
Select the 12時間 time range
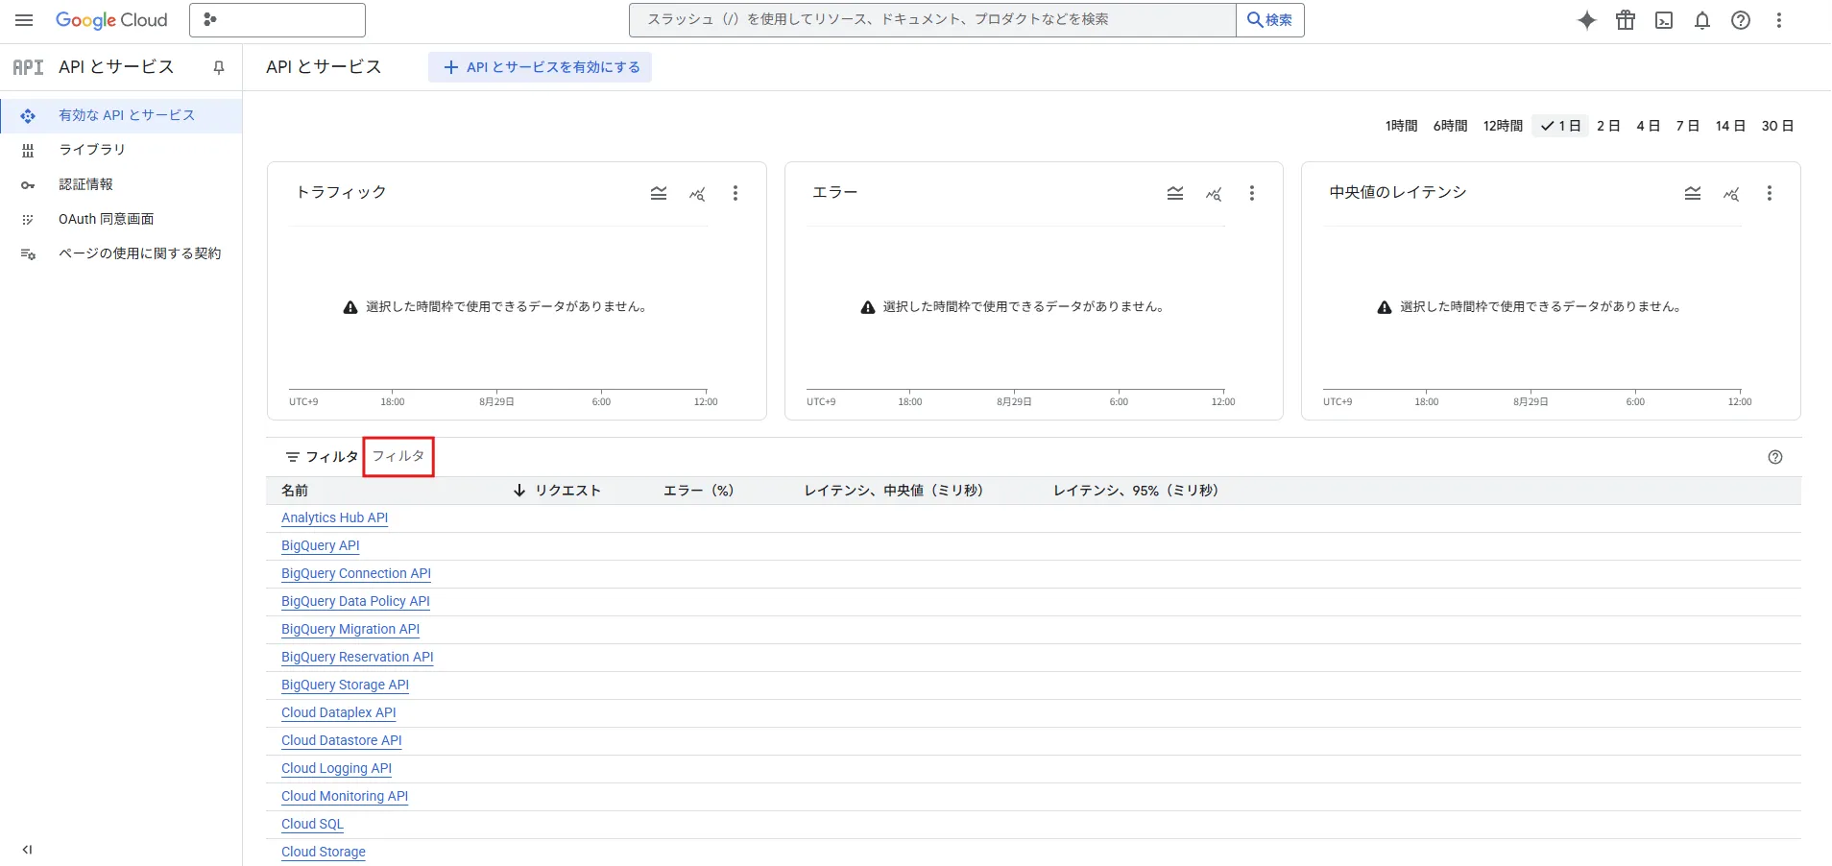[x=1503, y=126]
